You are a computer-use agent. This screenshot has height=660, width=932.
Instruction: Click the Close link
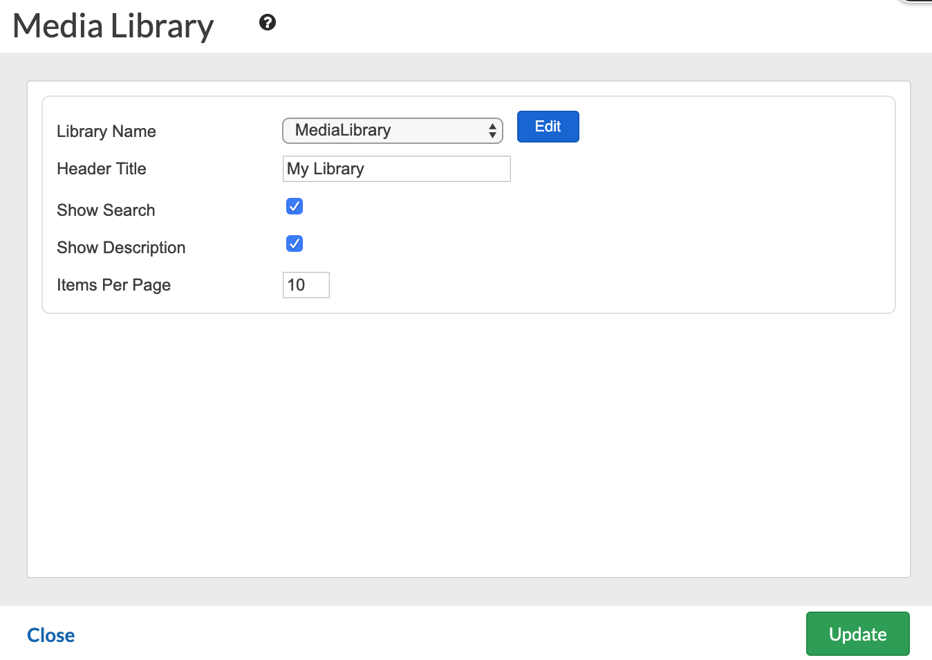[x=50, y=635]
